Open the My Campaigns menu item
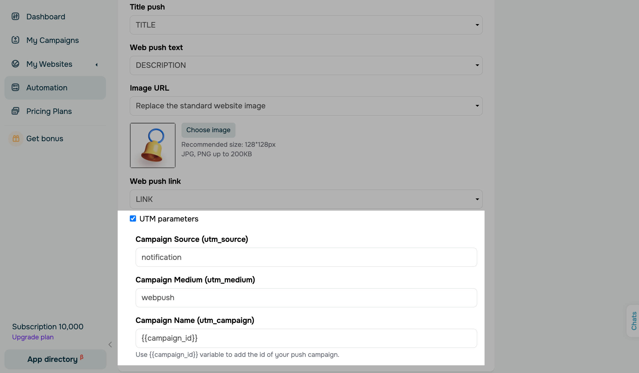The height and width of the screenshot is (373, 639). coord(52,40)
